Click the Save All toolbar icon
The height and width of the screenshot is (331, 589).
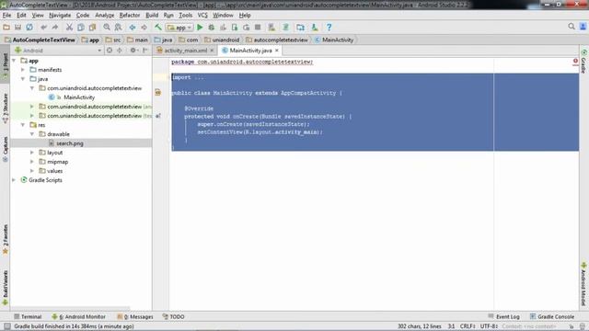point(17,27)
